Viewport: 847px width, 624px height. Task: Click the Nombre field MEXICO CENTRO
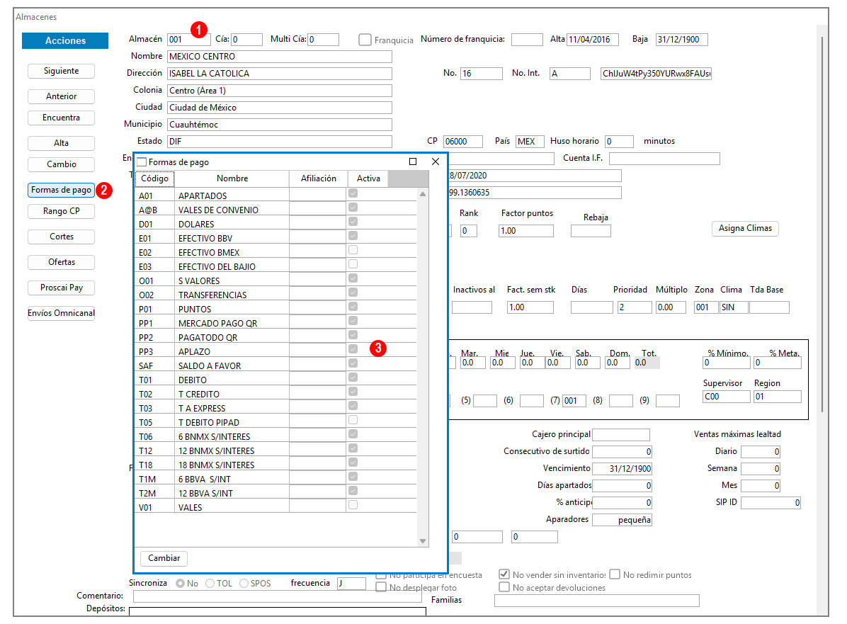[279, 56]
